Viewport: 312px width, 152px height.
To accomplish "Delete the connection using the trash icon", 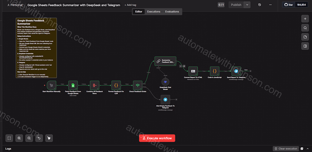I will (184, 66).
